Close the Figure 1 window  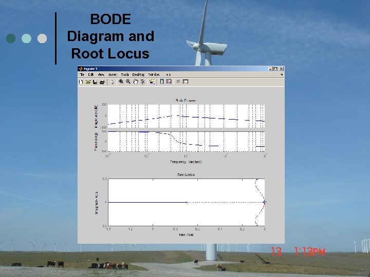click(281, 69)
